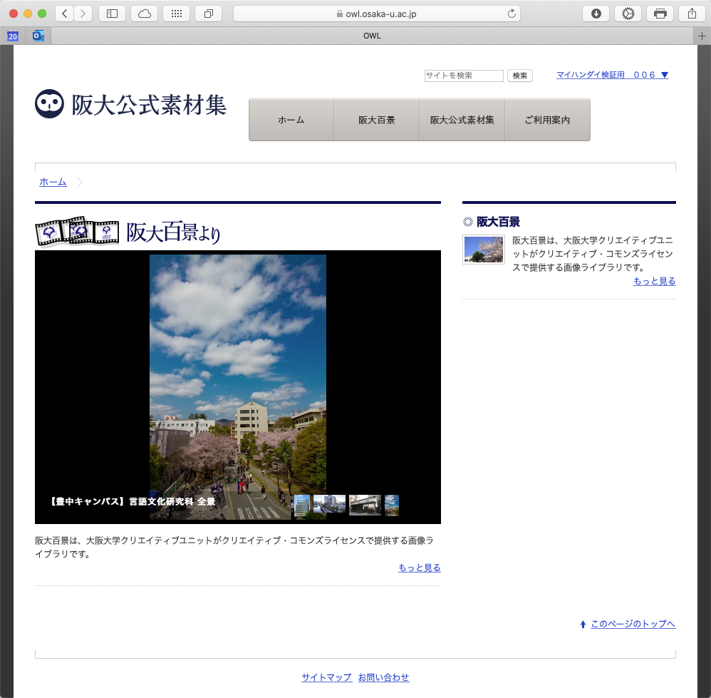Open the grid favorites icon in toolbar
711x698 pixels.
(x=177, y=14)
